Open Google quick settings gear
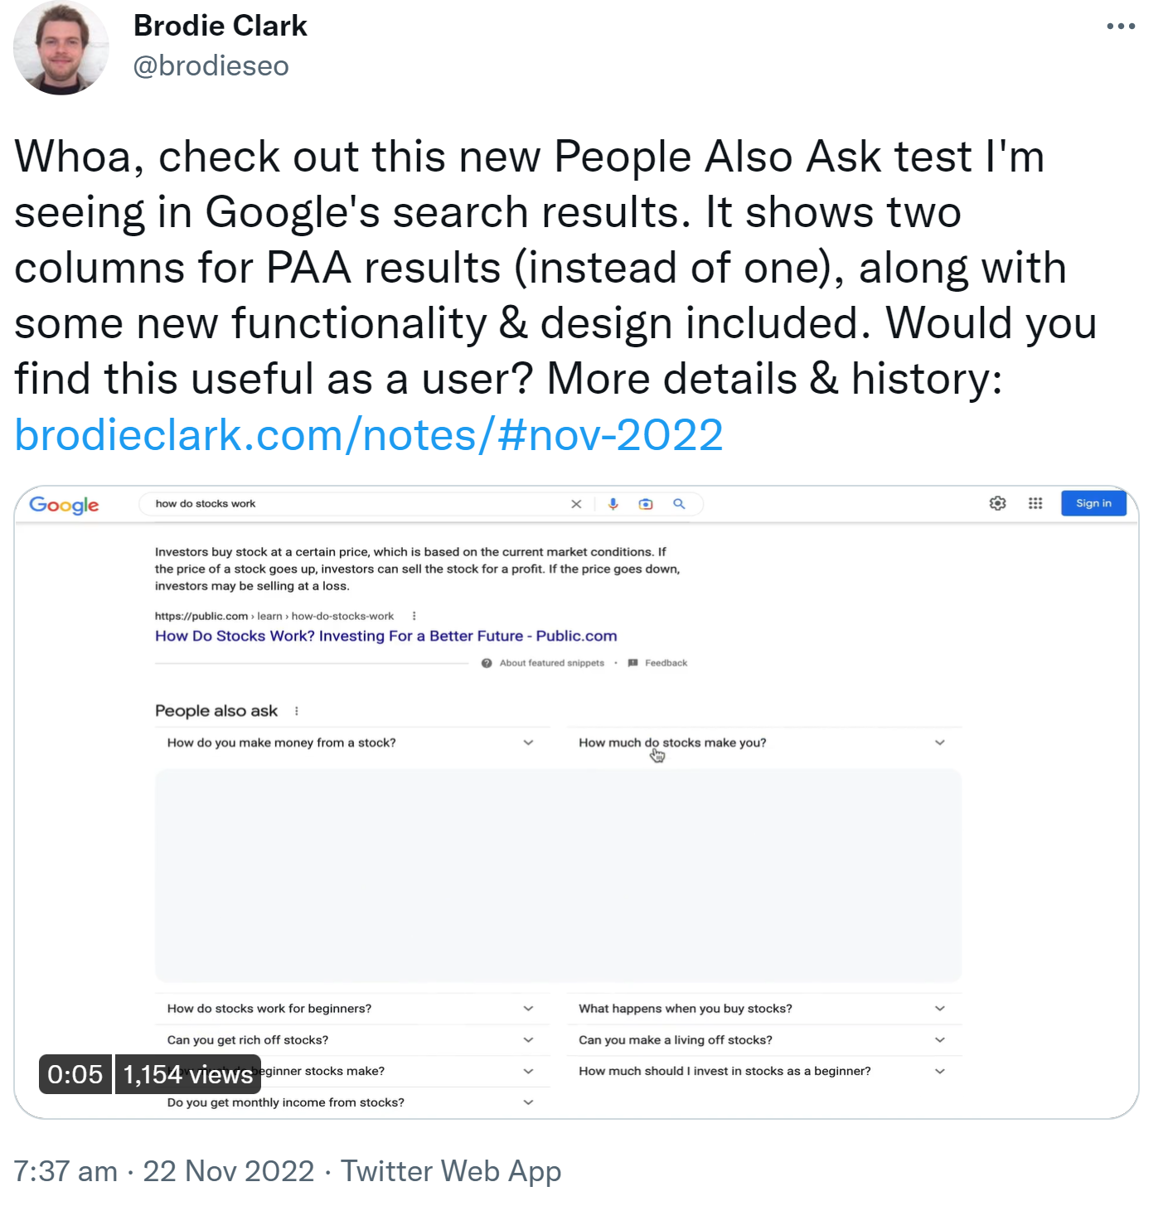Image resolution: width=1168 pixels, height=1206 pixels. click(x=997, y=503)
